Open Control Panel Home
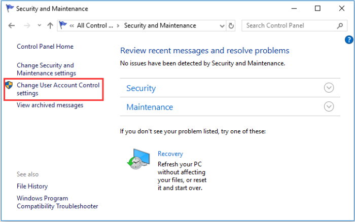The height and width of the screenshot is (222, 355). 45,47
